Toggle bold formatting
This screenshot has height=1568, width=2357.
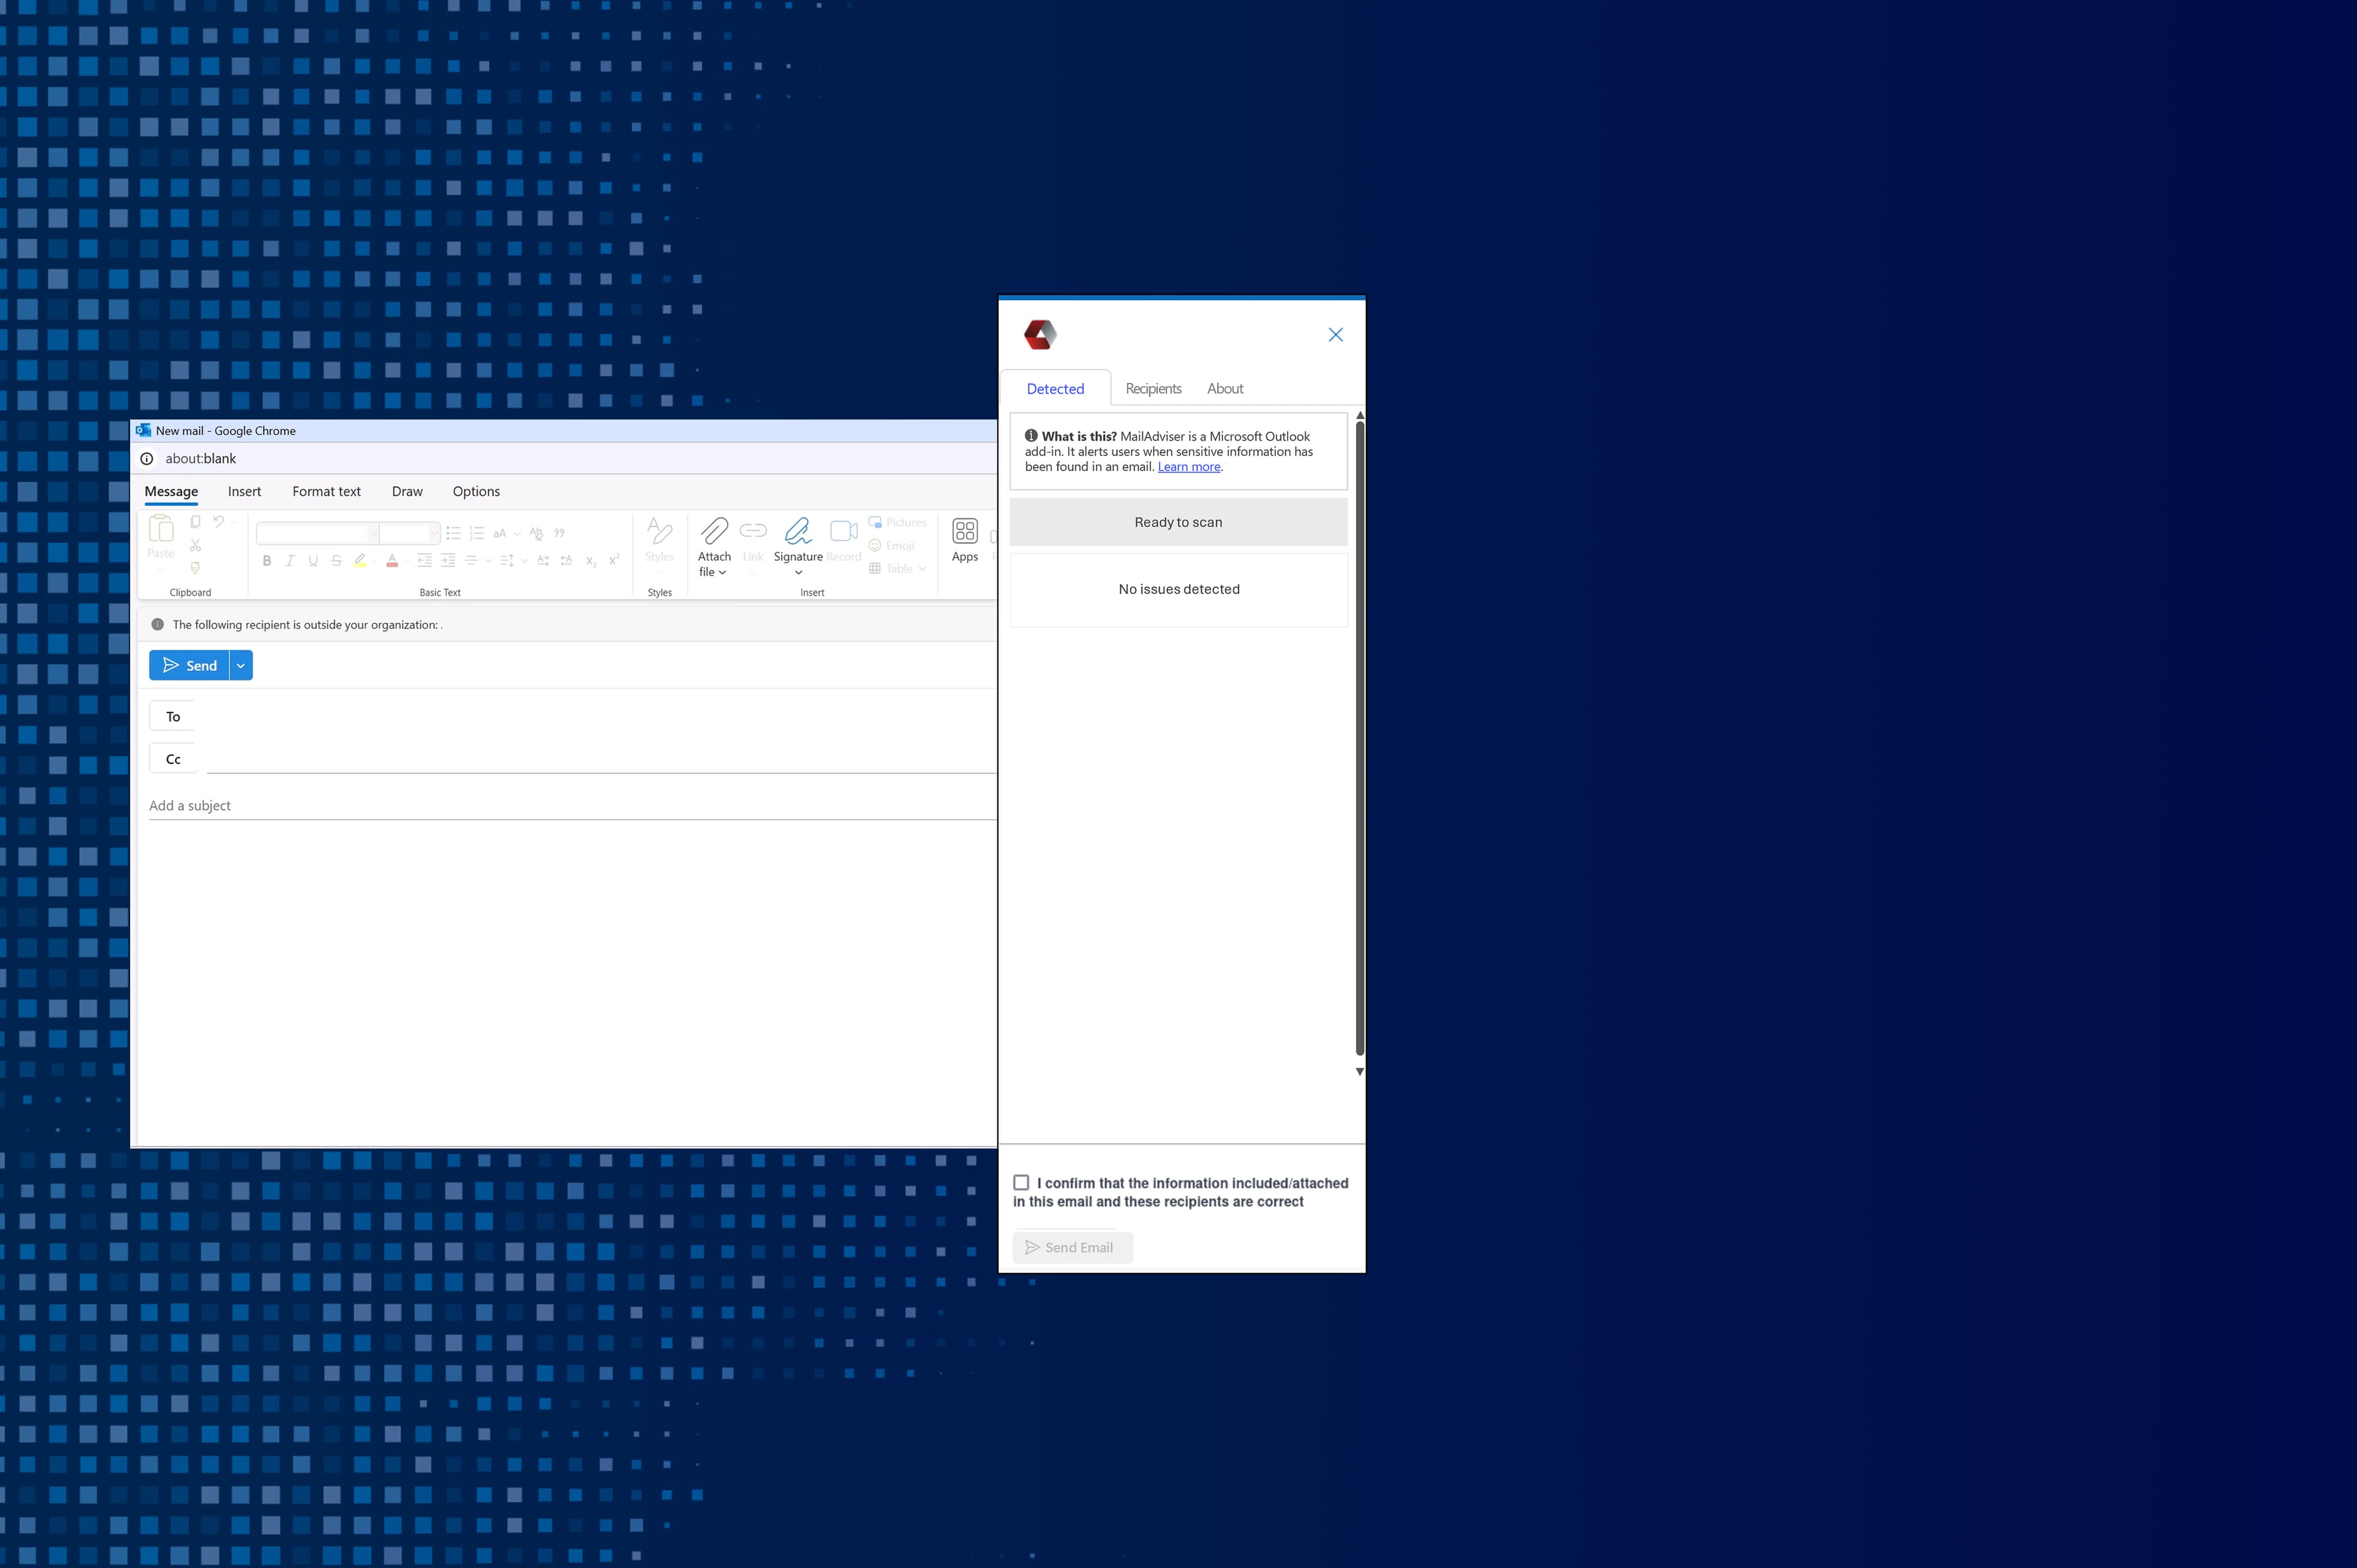(x=266, y=560)
